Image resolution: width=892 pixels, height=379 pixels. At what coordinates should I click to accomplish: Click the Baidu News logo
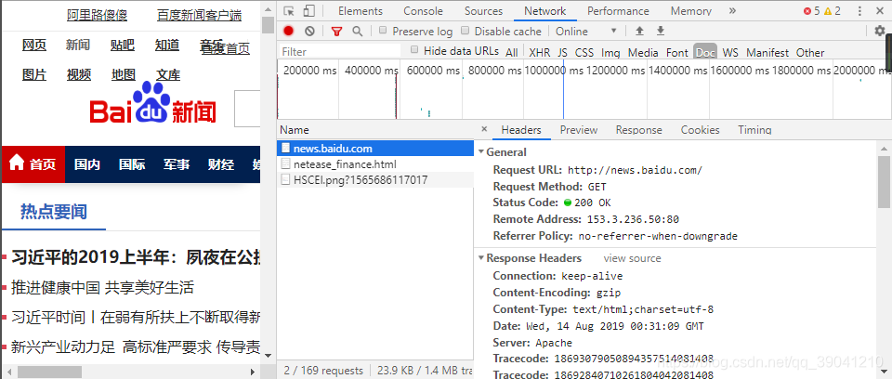pyautogui.click(x=153, y=104)
